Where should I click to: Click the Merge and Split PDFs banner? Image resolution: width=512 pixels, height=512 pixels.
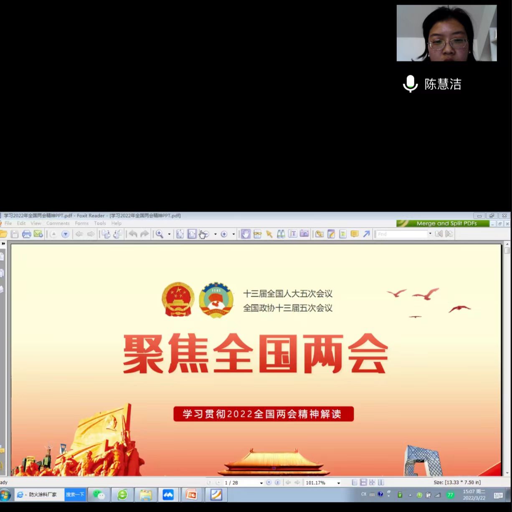tap(443, 223)
